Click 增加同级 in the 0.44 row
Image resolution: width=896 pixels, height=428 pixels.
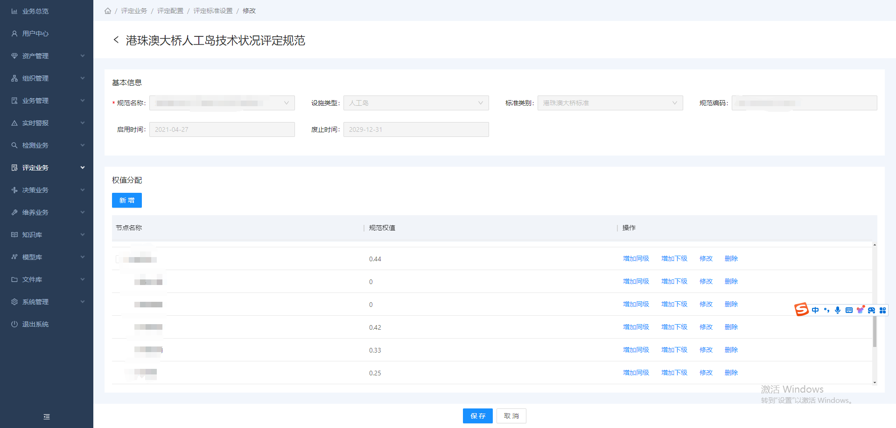pyautogui.click(x=636, y=258)
